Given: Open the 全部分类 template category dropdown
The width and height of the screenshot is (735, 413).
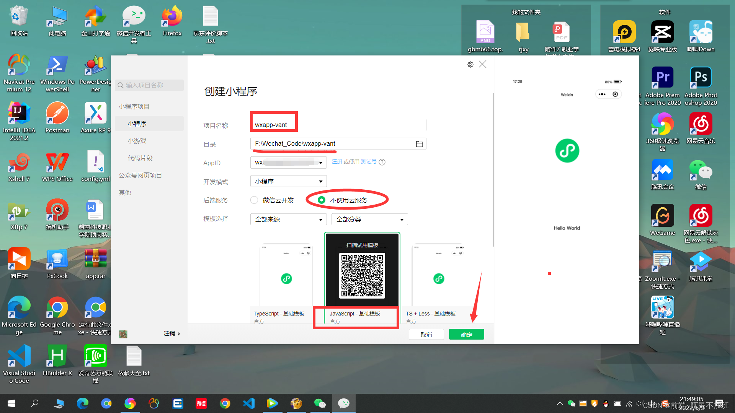Looking at the screenshot, I should click(370, 220).
